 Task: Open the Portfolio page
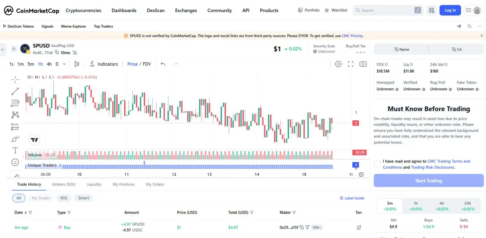pos(308,10)
